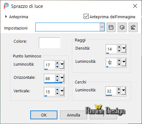Reset settings to default with arrow icon
Viewport: 142px width, 124px height.
coord(133,27)
